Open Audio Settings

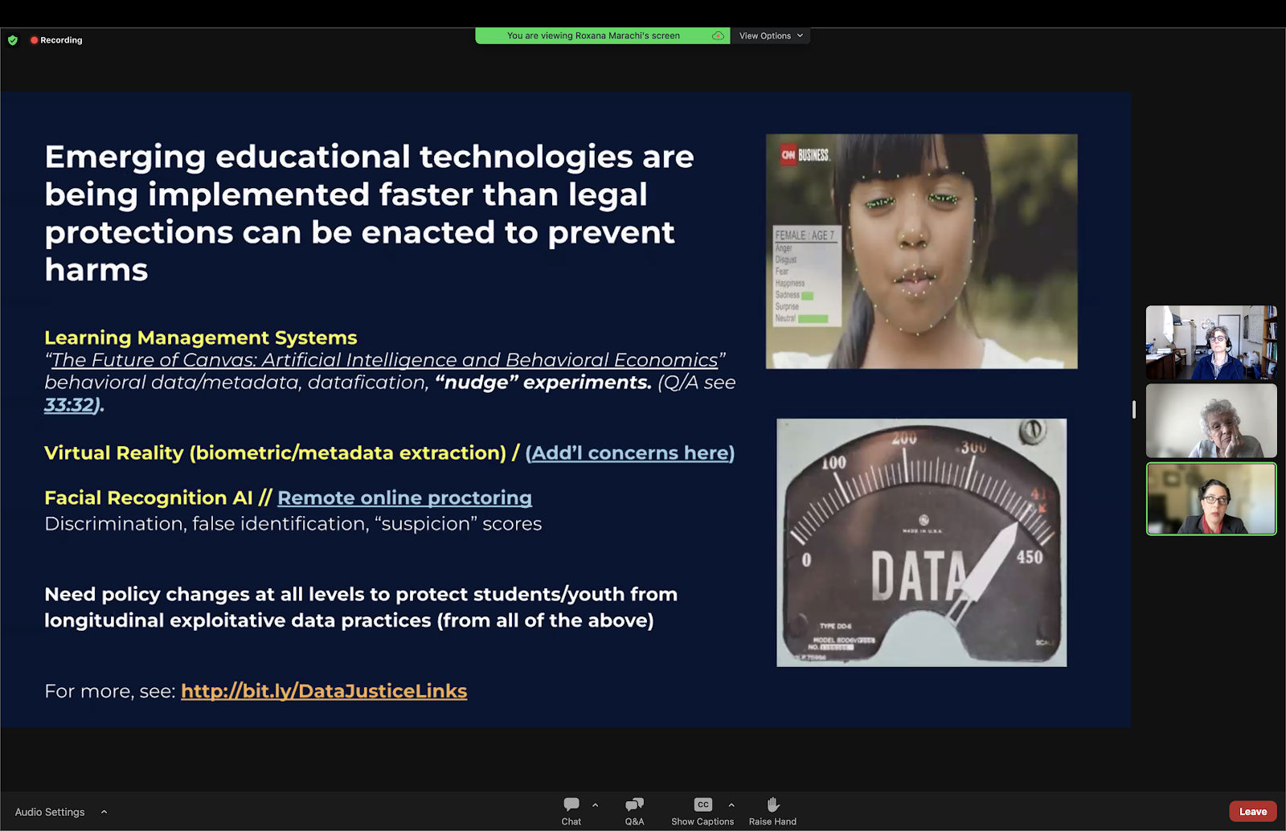(x=50, y=812)
